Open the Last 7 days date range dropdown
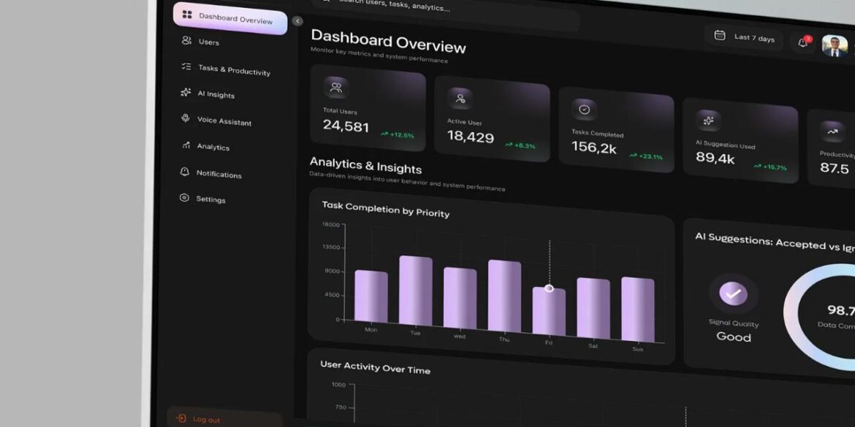 (744, 37)
